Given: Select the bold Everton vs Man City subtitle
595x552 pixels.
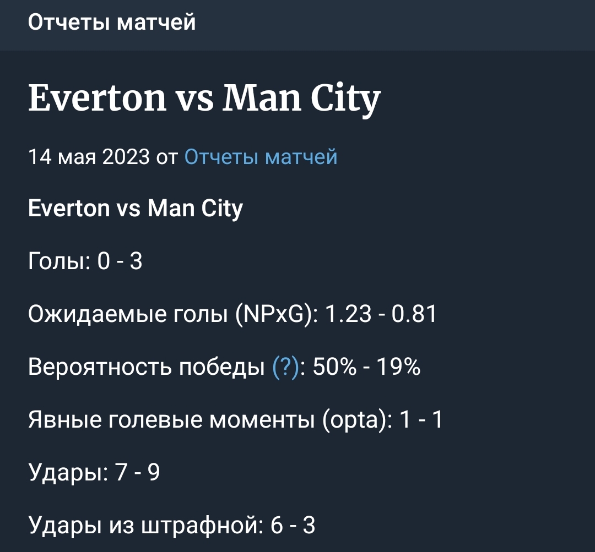Looking at the screenshot, I should (136, 208).
